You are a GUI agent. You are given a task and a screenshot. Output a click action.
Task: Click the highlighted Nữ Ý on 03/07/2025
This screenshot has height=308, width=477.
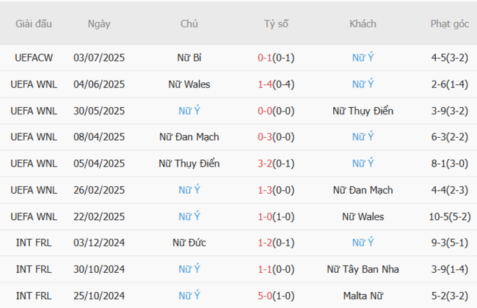pyautogui.click(x=363, y=57)
